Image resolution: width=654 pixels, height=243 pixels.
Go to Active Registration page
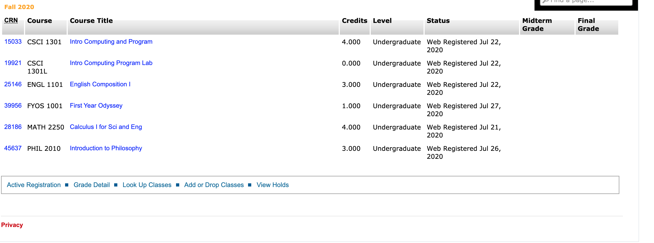pyautogui.click(x=34, y=185)
